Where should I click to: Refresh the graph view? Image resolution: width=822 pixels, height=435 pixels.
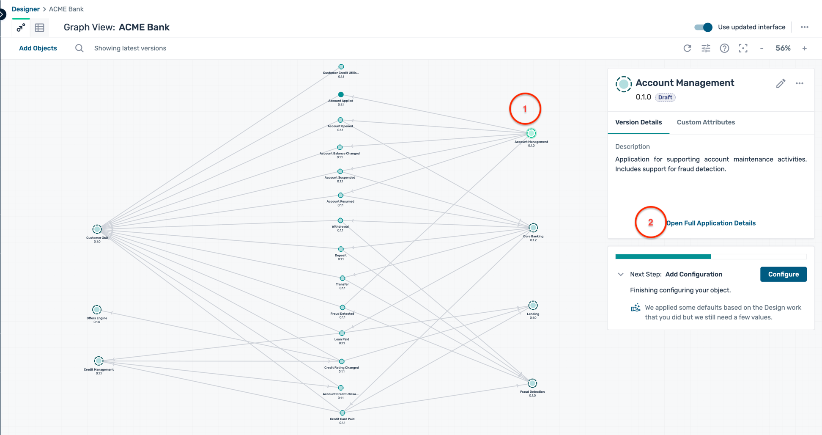coord(687,48)
